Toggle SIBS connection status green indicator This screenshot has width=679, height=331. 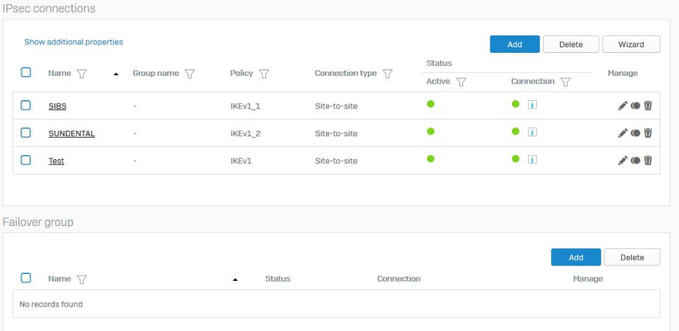(x=515, y=104)
